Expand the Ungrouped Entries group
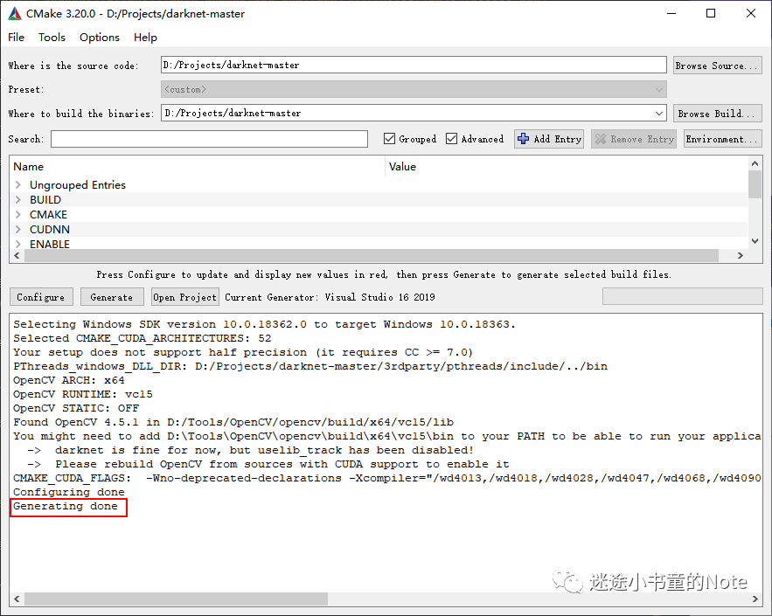This screenshot has width=772, height=616. pos(18,185)
